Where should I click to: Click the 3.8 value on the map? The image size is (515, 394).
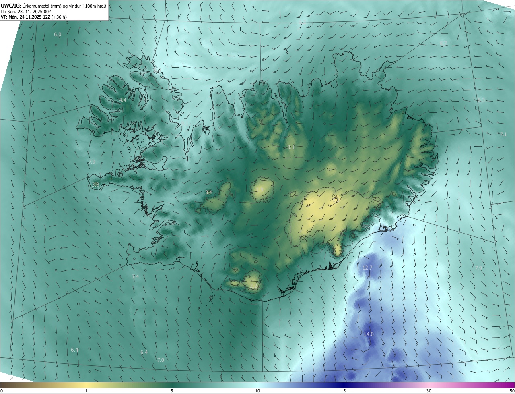pos(95,185)
